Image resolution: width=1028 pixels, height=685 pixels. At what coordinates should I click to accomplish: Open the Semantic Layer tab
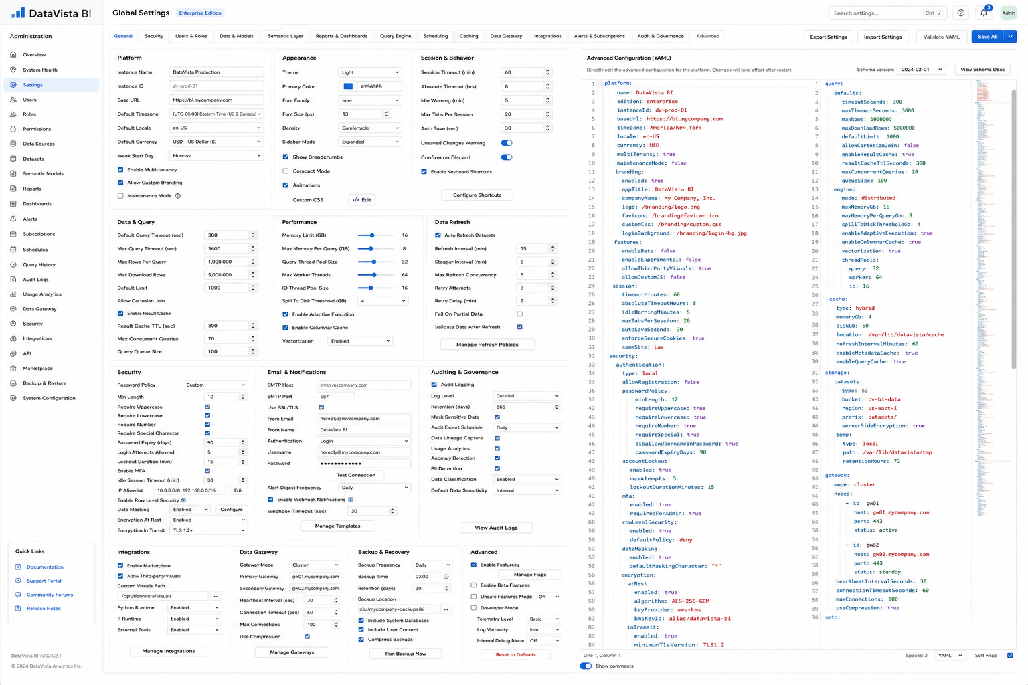coord(285,36)
